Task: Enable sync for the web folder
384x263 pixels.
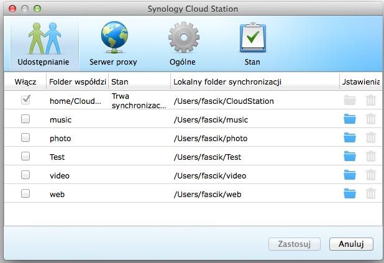Action: [25, 193]
